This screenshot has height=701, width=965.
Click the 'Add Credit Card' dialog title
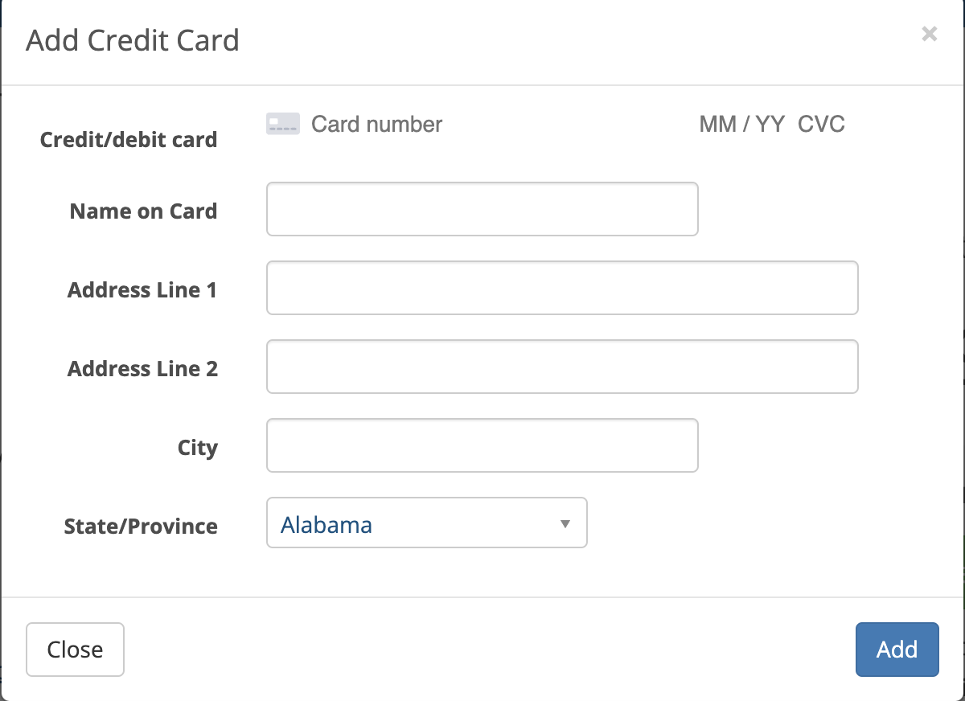133,40
